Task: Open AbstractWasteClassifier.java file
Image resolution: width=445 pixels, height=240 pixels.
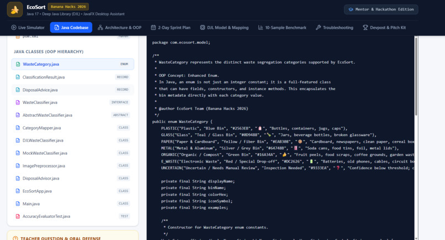Action: (x=73, y=115)
